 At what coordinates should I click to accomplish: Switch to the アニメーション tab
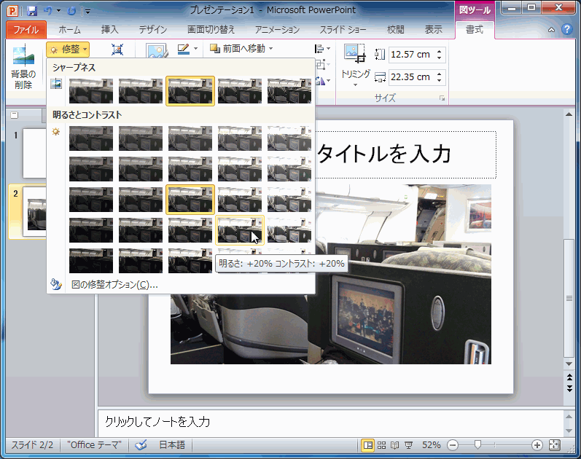pyautogui.click(x=277, y=30)
